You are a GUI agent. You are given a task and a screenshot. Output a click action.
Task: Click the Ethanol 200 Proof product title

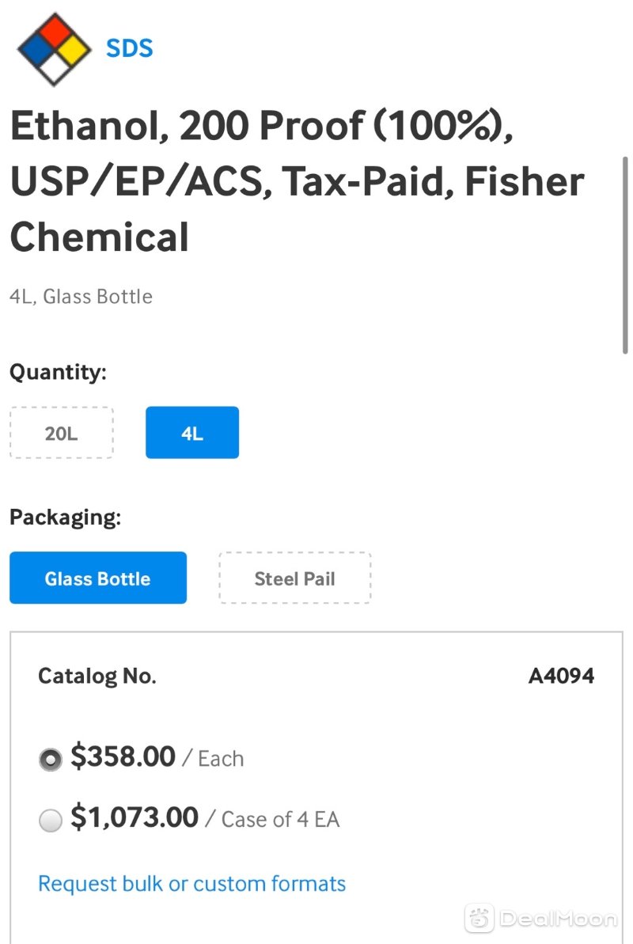[x=298, y=181]
